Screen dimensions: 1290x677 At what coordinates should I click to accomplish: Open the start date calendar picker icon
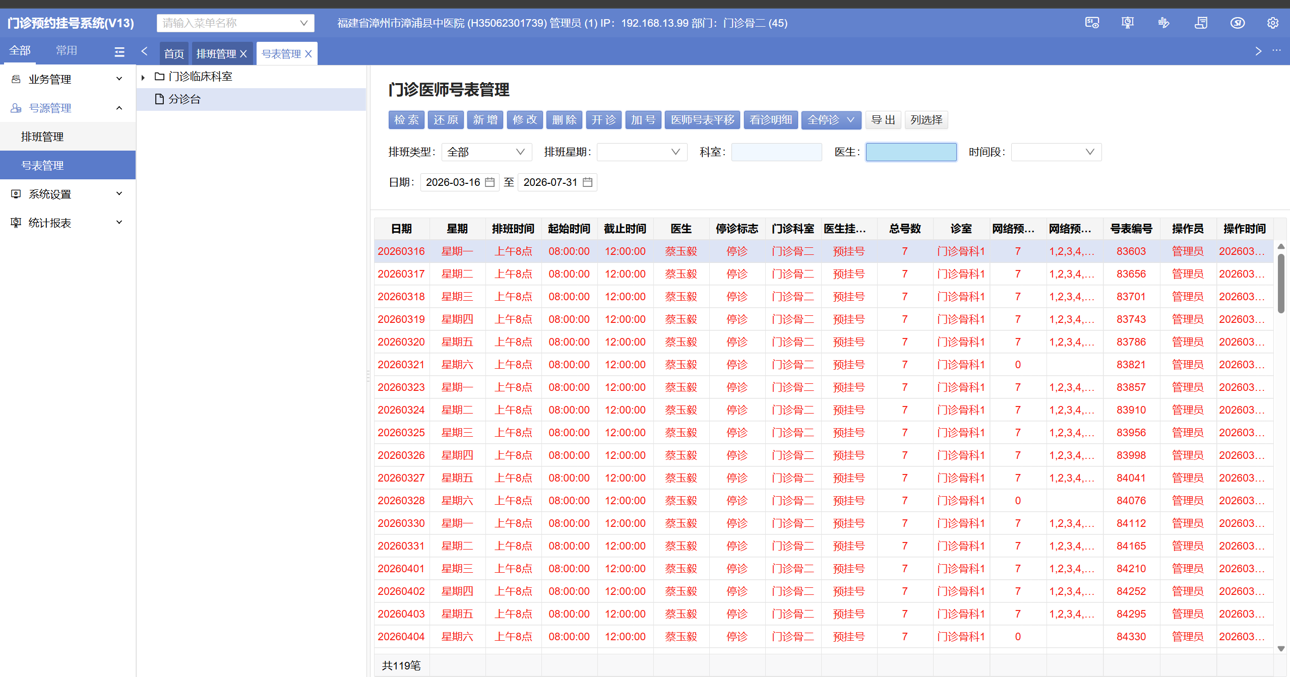489,182
